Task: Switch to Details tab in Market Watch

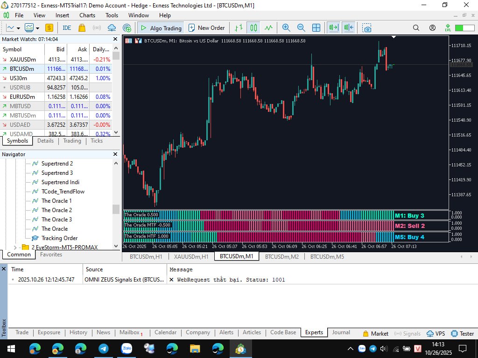Action: click(45, 141)
